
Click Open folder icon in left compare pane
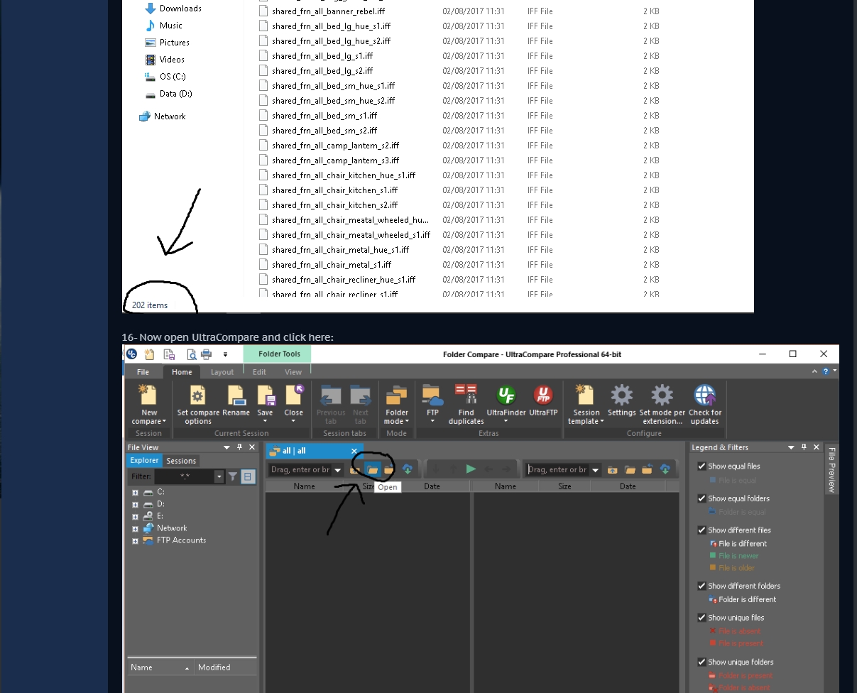[x=372, y=469]
